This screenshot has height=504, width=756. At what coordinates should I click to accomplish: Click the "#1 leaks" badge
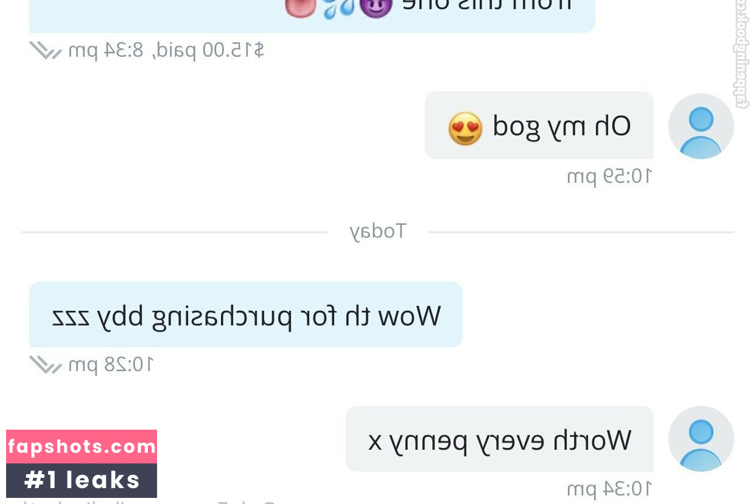pyautogui.click(x=82, y=481)
